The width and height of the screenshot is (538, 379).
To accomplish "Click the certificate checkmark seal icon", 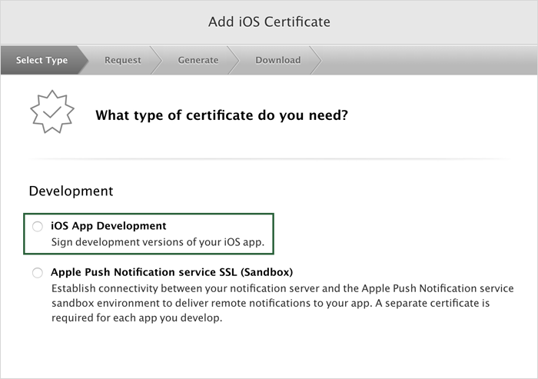I will point(52,112).
